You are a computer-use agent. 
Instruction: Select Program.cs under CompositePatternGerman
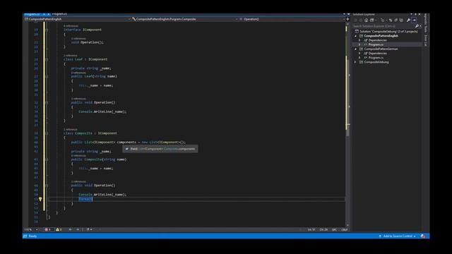coord(376,58)
